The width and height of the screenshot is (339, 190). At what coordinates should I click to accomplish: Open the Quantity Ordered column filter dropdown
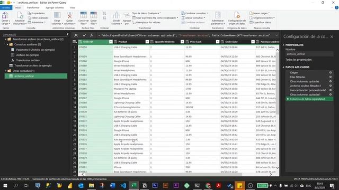coord(182,42)
